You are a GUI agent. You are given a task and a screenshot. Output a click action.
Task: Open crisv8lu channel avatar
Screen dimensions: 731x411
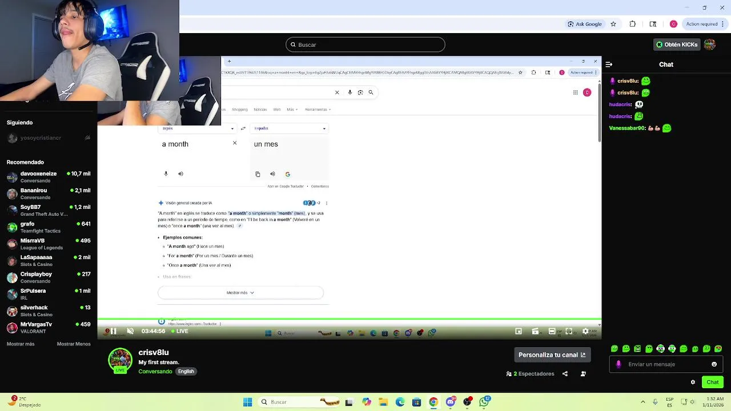point(120,360)
